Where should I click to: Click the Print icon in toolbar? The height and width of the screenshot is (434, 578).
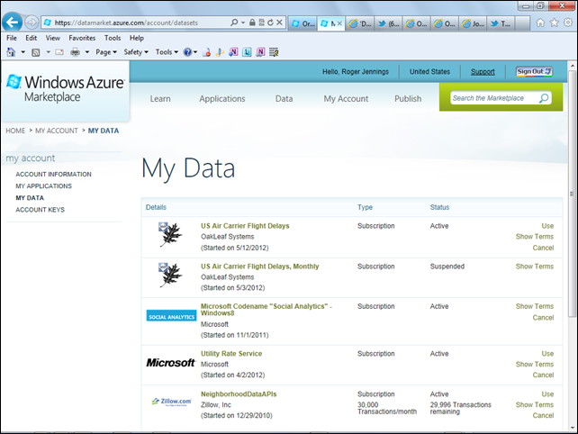[x=76, y=52]
